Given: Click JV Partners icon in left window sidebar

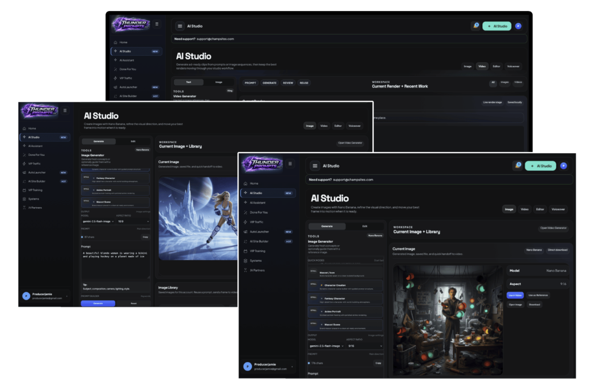Looking at the screenshot, I should click(x=24, y=208).
